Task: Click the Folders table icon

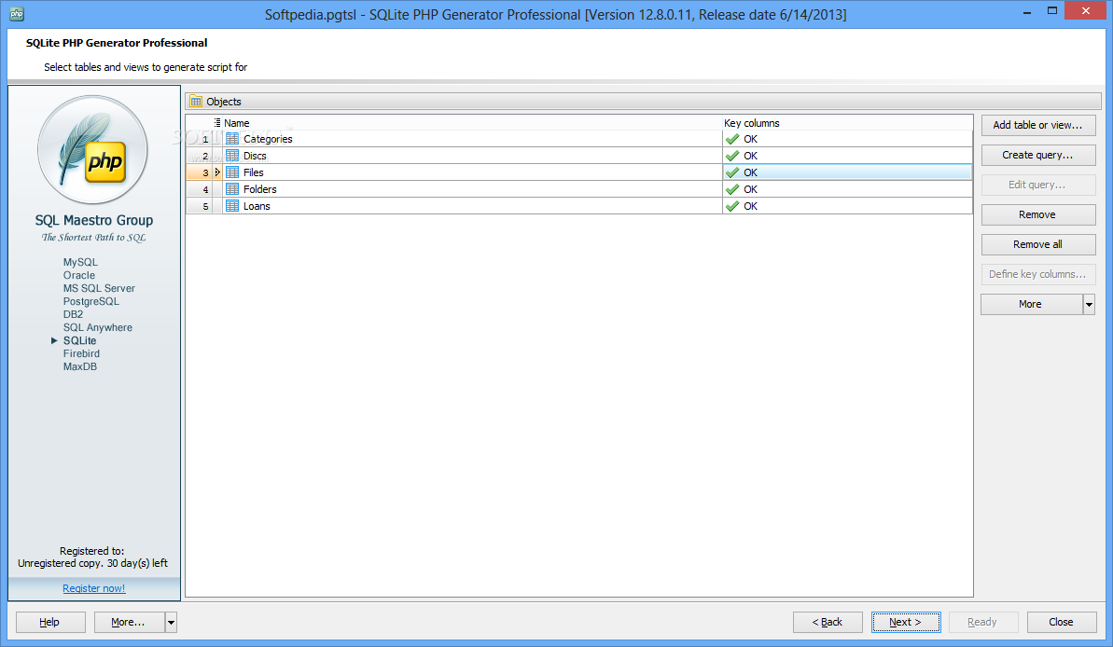Action: (x=232, y=189)
